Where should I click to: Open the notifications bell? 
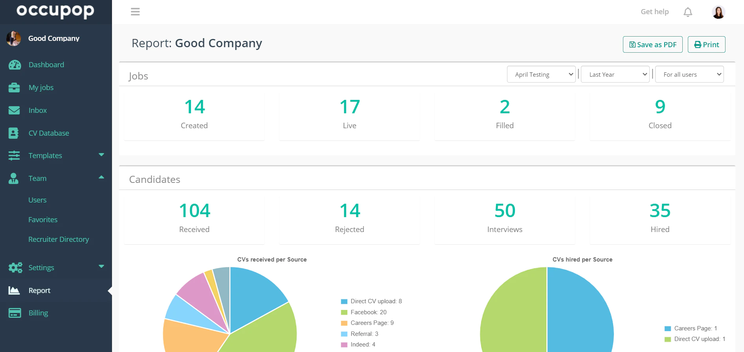click(x=688, y=12)
